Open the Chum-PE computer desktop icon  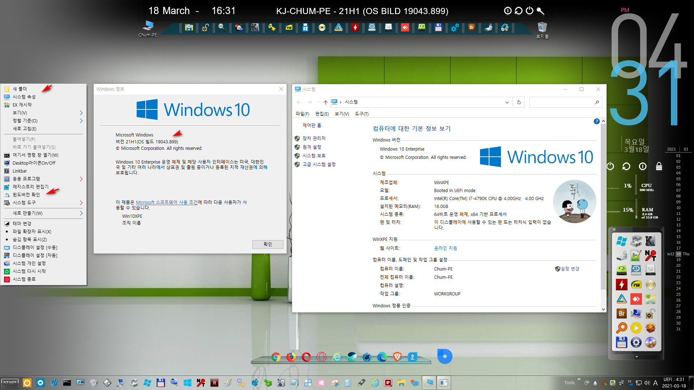pyautogui.click(x=147, y=29)
